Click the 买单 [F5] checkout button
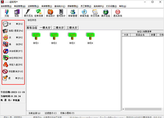 (13, 38)
